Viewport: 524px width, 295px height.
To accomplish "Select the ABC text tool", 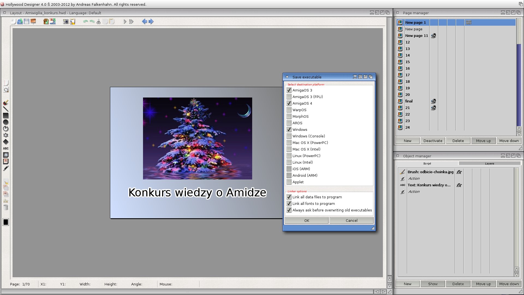I will coord(6,148).
